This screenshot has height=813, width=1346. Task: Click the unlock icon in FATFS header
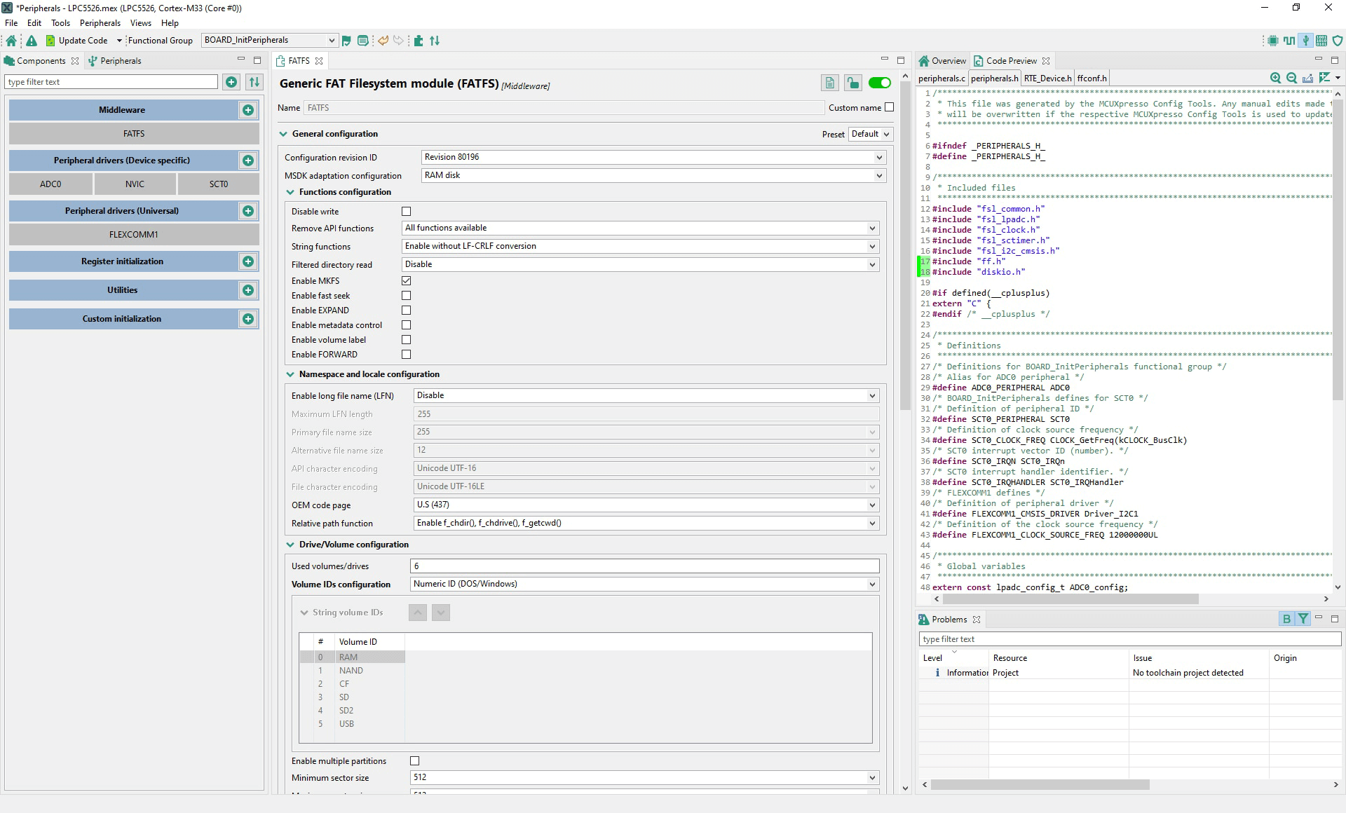pos(852,83)
